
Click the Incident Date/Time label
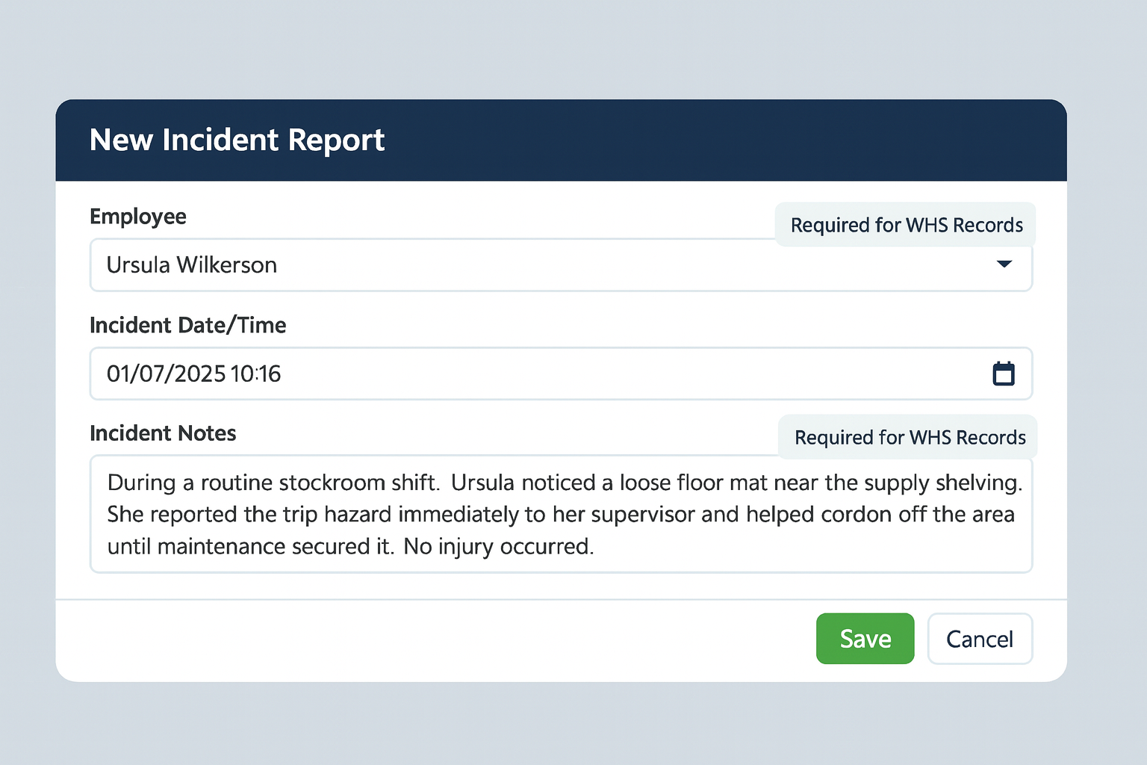187,325
